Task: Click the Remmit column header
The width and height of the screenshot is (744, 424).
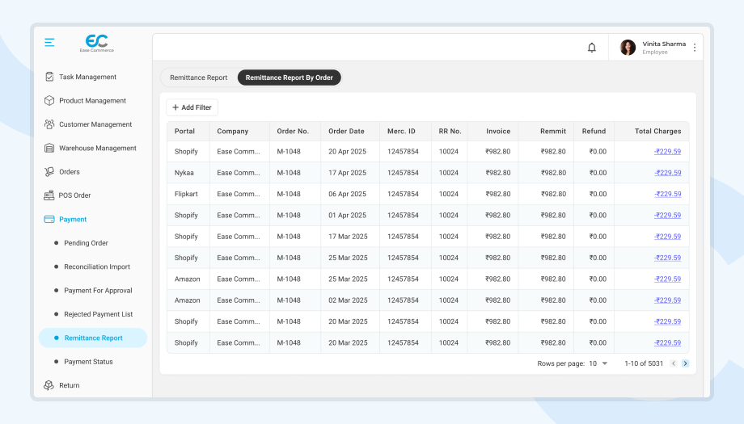Action: (553, 131)
